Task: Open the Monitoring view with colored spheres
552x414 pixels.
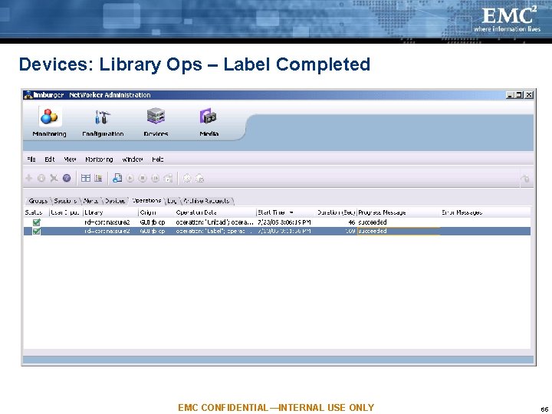Action: 49,122
